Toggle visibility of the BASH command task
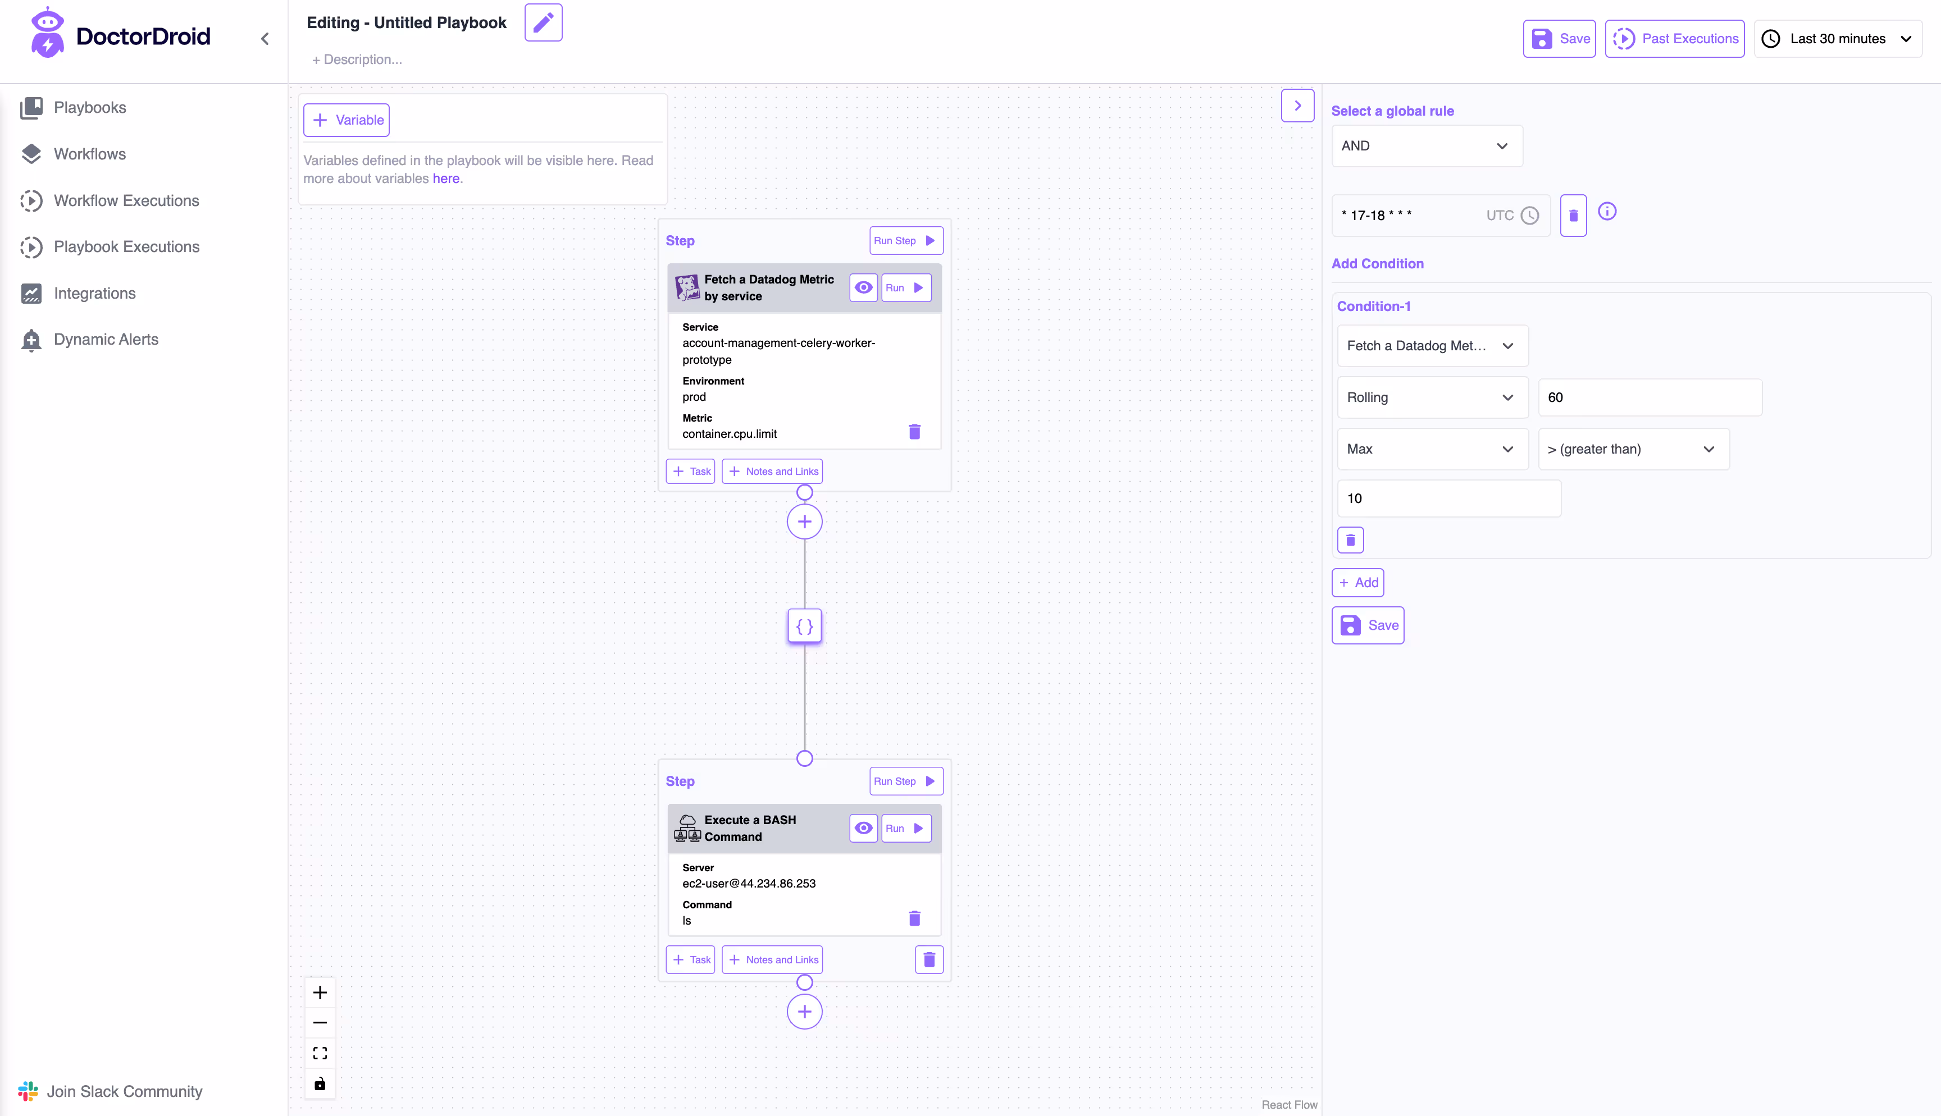1941x1116 pixels. click(863, 828)
